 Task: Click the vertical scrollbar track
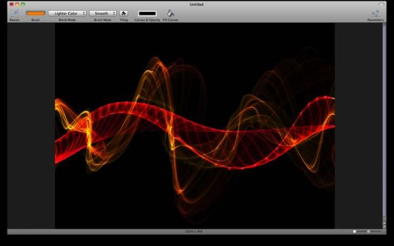[x=384, y=121]
